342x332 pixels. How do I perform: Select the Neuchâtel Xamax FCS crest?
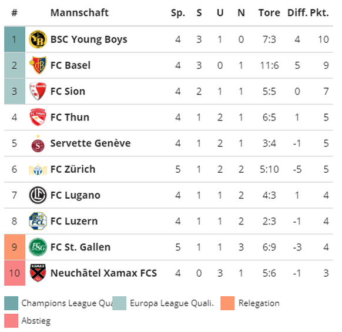(x=38, y=273)
